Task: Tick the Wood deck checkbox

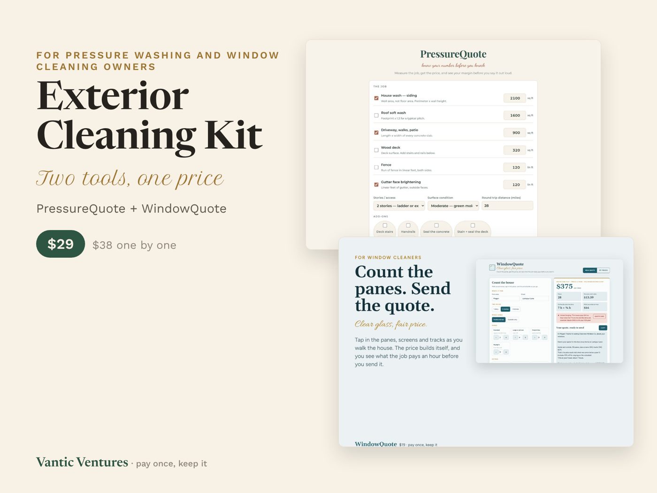Action: click(x=376, y=150)
